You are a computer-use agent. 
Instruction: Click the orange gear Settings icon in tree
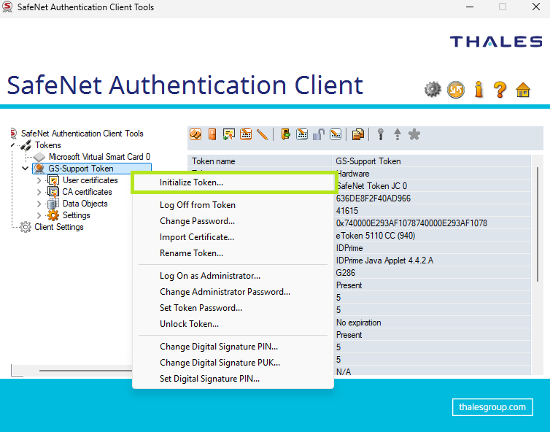(x=53, y=215)
